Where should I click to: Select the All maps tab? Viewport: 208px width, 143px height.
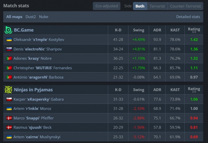14,17
